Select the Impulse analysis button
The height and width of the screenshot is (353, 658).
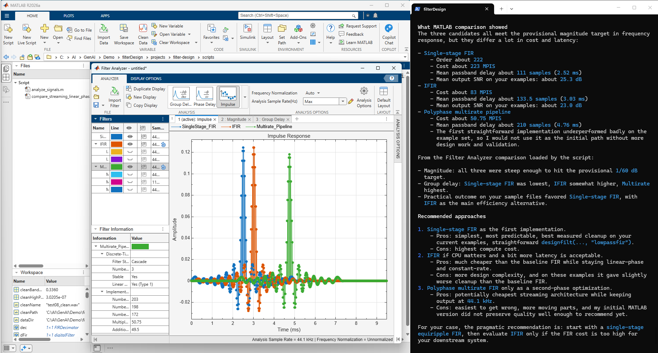click(x=228, y=97)
